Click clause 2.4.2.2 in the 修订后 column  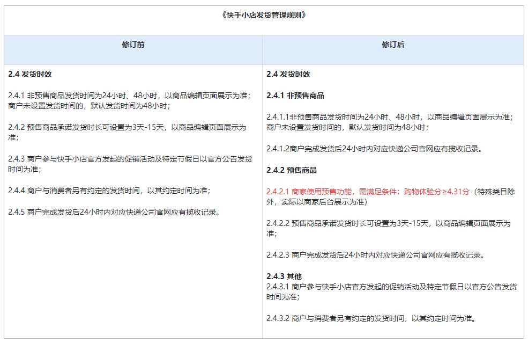pyautogui.click(x=389, y=228)
